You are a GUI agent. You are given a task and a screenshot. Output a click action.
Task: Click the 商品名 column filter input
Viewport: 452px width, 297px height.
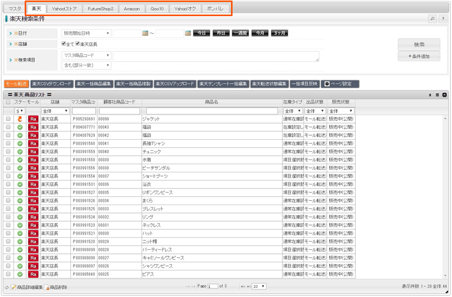click(212, 111)
